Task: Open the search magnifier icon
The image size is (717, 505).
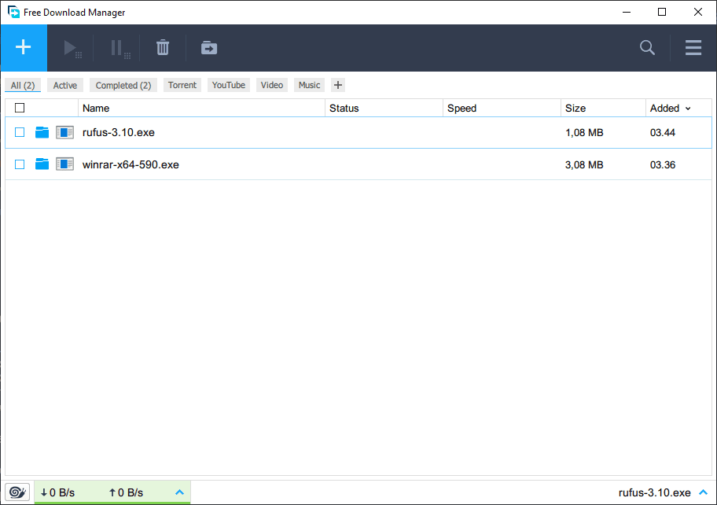Action: pos(647,47)
